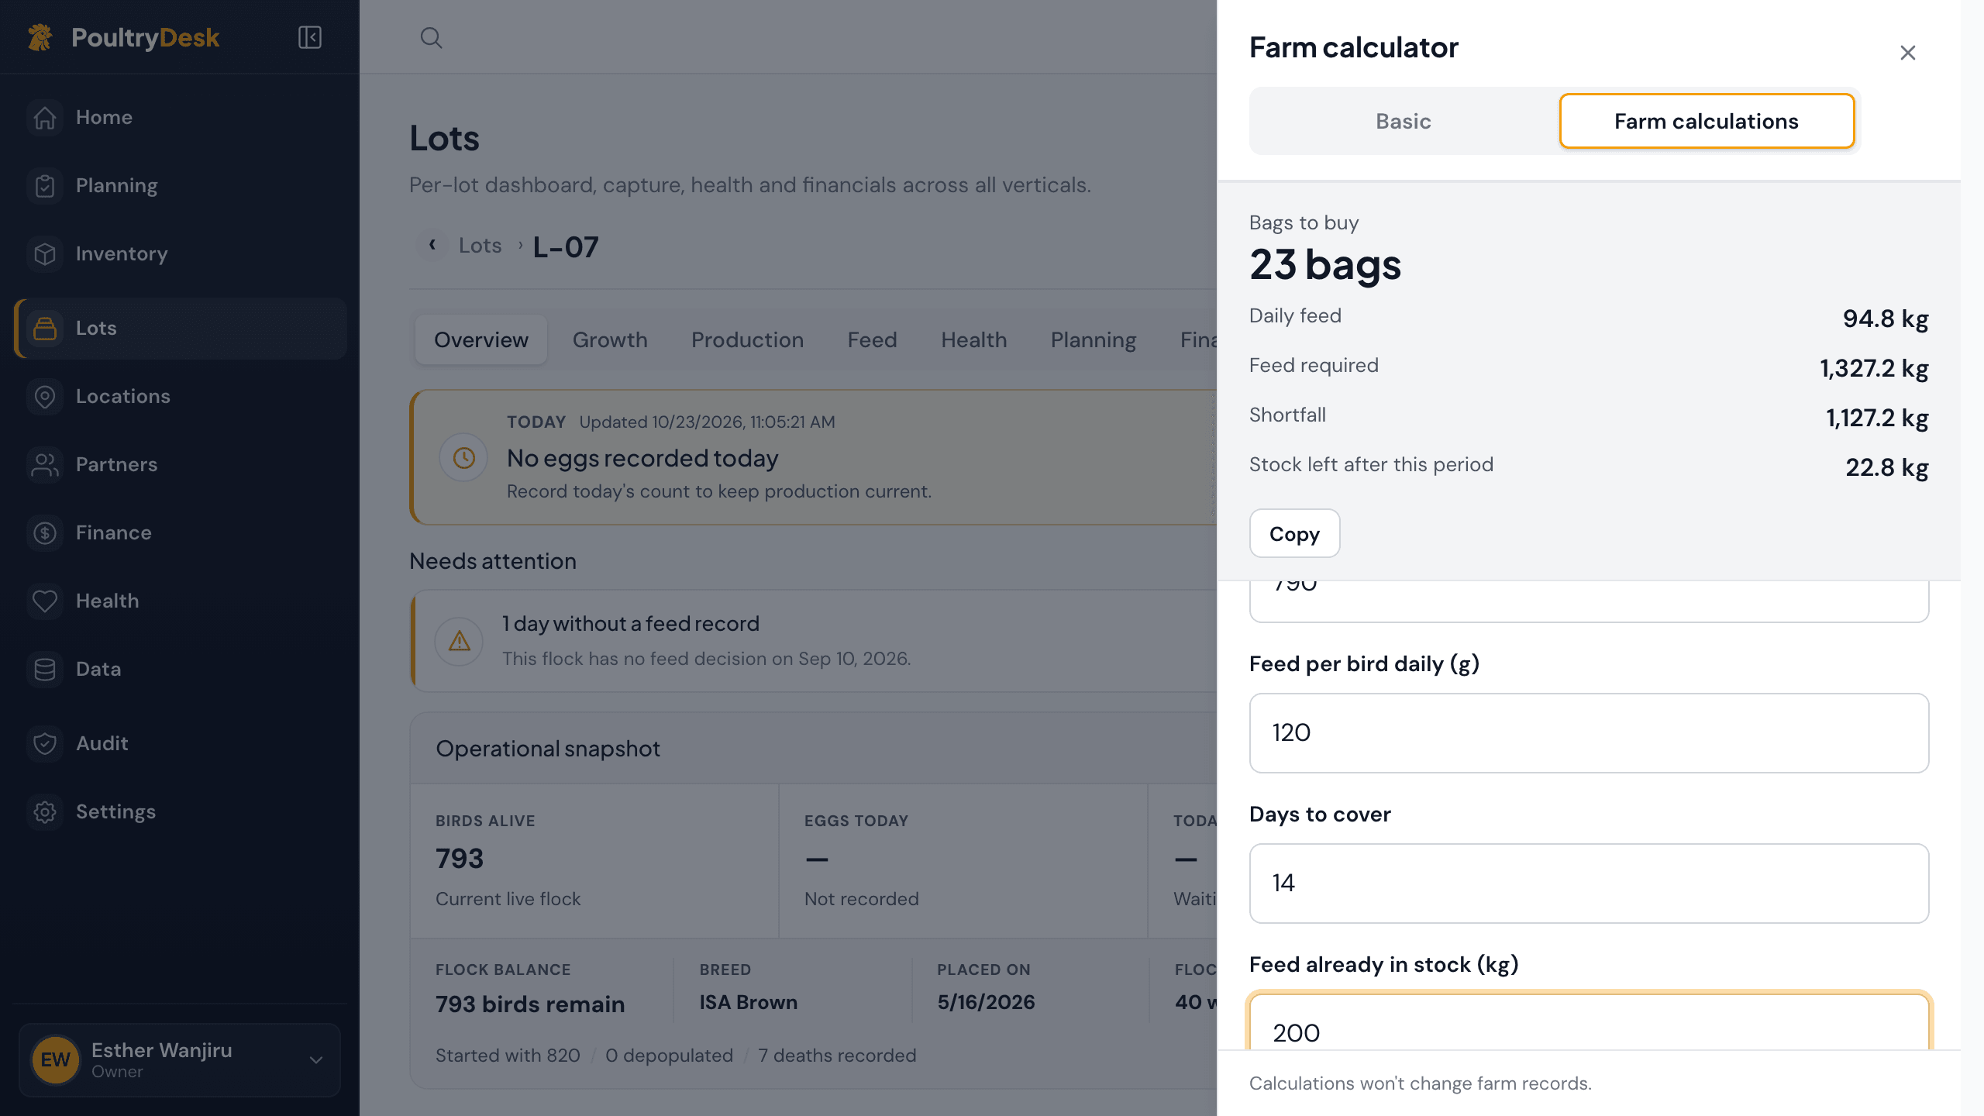Collapse the sidebar with panel icon

coord(309,37)
